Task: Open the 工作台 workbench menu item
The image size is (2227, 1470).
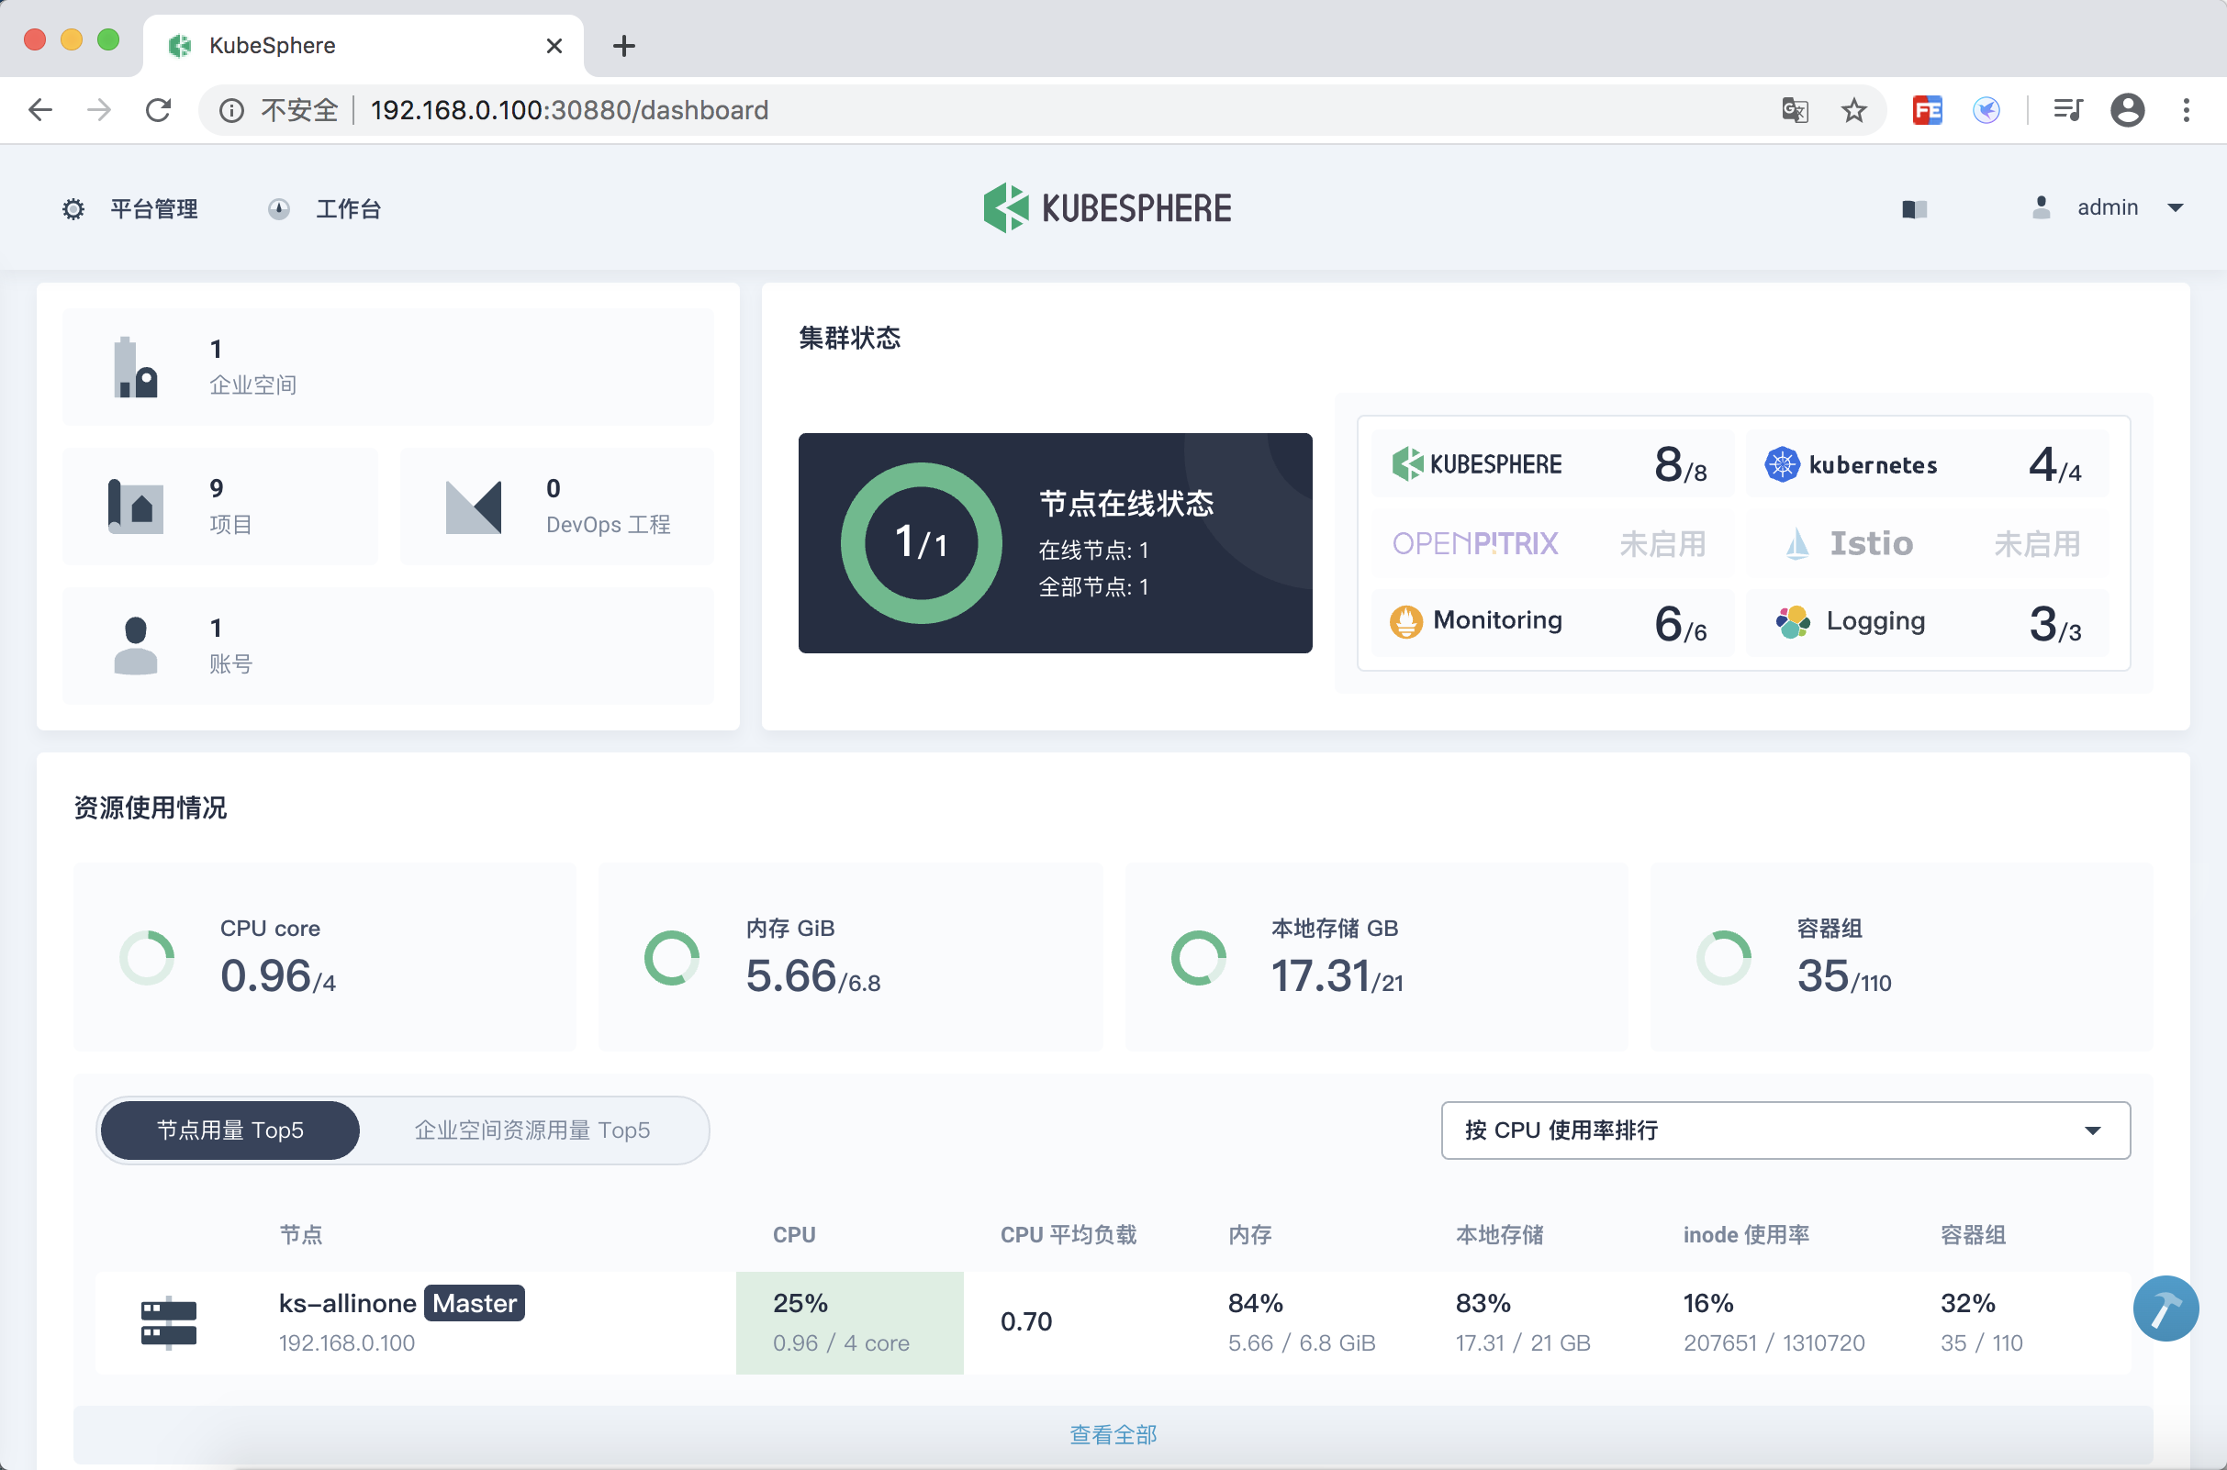Action: 347,208
